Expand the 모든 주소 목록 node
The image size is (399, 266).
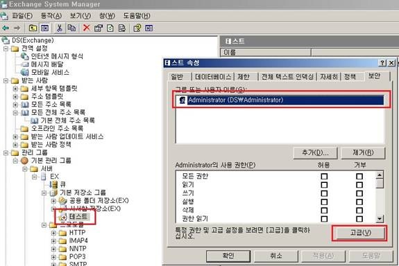(x=15, y=105)
